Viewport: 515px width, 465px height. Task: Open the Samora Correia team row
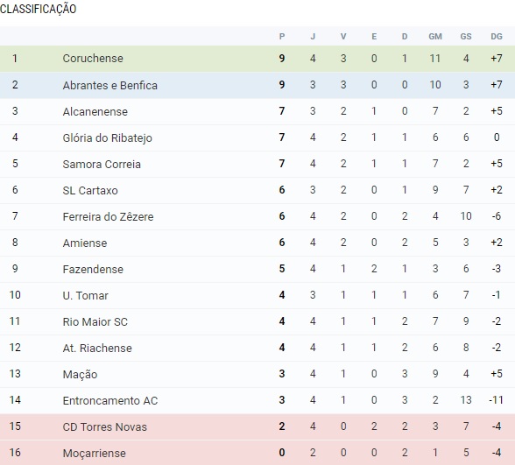[x=257, y=165]
